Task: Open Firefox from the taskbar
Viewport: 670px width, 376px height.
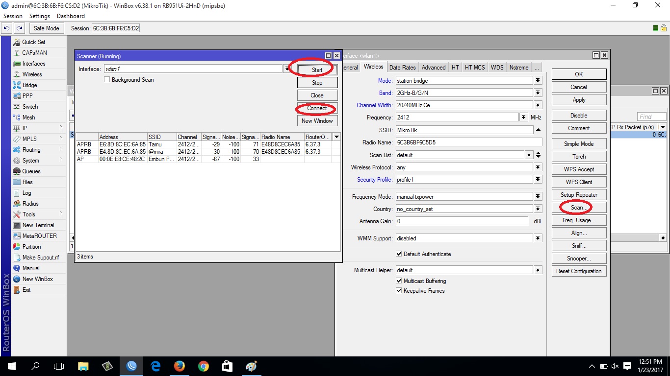Action: pyautogui.click(x=179, y=366)
